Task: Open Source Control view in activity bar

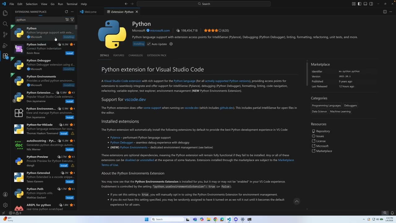Action: 5,34
